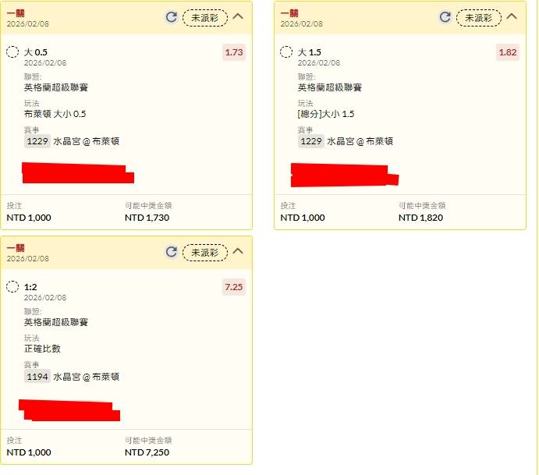
Task: Click 未派彩 status on 大 0.5 card
Action: pos(205,17)
